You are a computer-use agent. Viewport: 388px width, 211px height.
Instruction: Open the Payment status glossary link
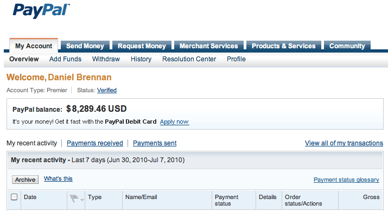coord(346,180)
